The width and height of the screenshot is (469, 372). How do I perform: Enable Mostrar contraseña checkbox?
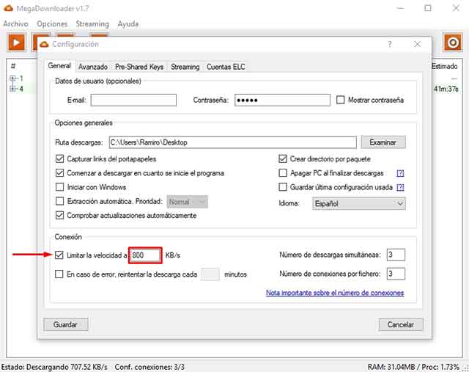point(341,100)
